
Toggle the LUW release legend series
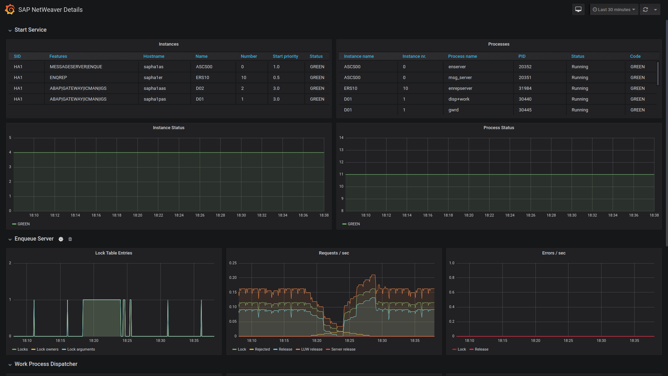[311, 349]
